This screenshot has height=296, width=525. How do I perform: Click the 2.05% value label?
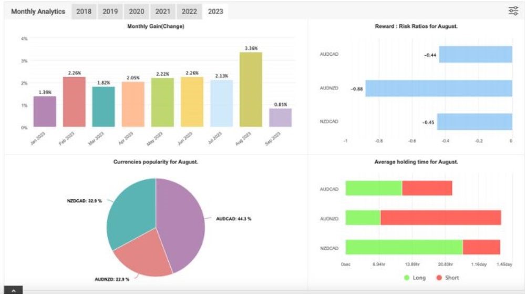click(x=133, y=78)
